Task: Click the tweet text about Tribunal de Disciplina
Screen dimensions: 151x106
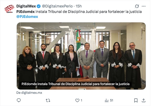Action: click(x=79, y=12)
